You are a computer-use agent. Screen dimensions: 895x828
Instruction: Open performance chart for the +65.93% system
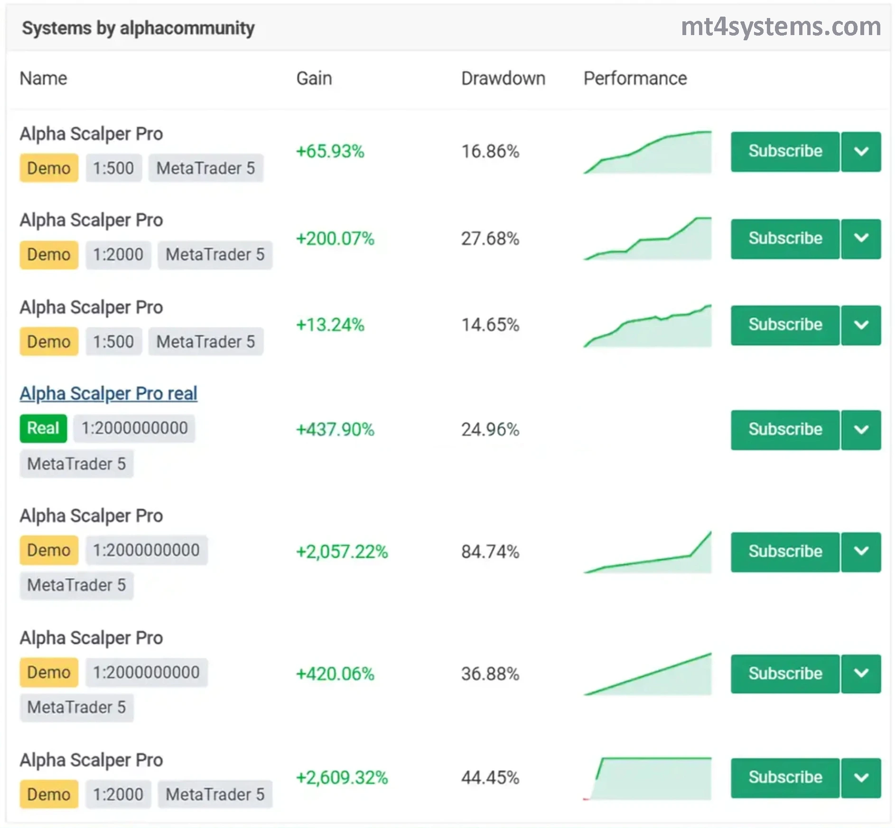coord(647,153)
